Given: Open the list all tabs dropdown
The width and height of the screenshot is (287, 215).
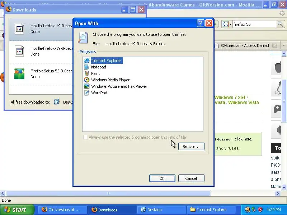Looking at the screenshot, I should (x=284, y=46).
